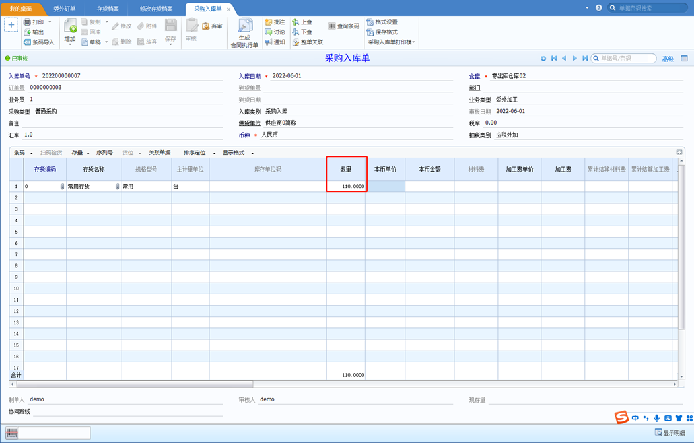
Task: Click the Sogou input method S icon
Action: tap(621, 417)
